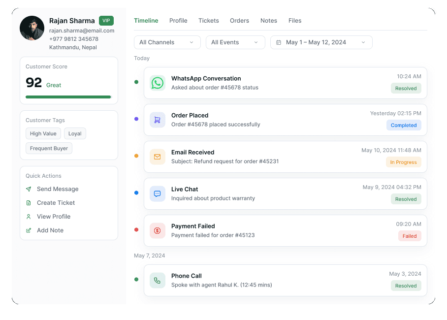Click the green timeline dot for WhatsApp Conversation
The height and width of the screenshot is (320, 447).
(x=136, y=82)
